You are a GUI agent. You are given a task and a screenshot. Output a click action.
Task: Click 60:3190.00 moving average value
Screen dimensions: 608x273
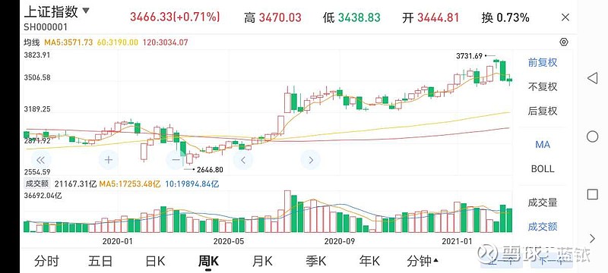coord(118,42)
